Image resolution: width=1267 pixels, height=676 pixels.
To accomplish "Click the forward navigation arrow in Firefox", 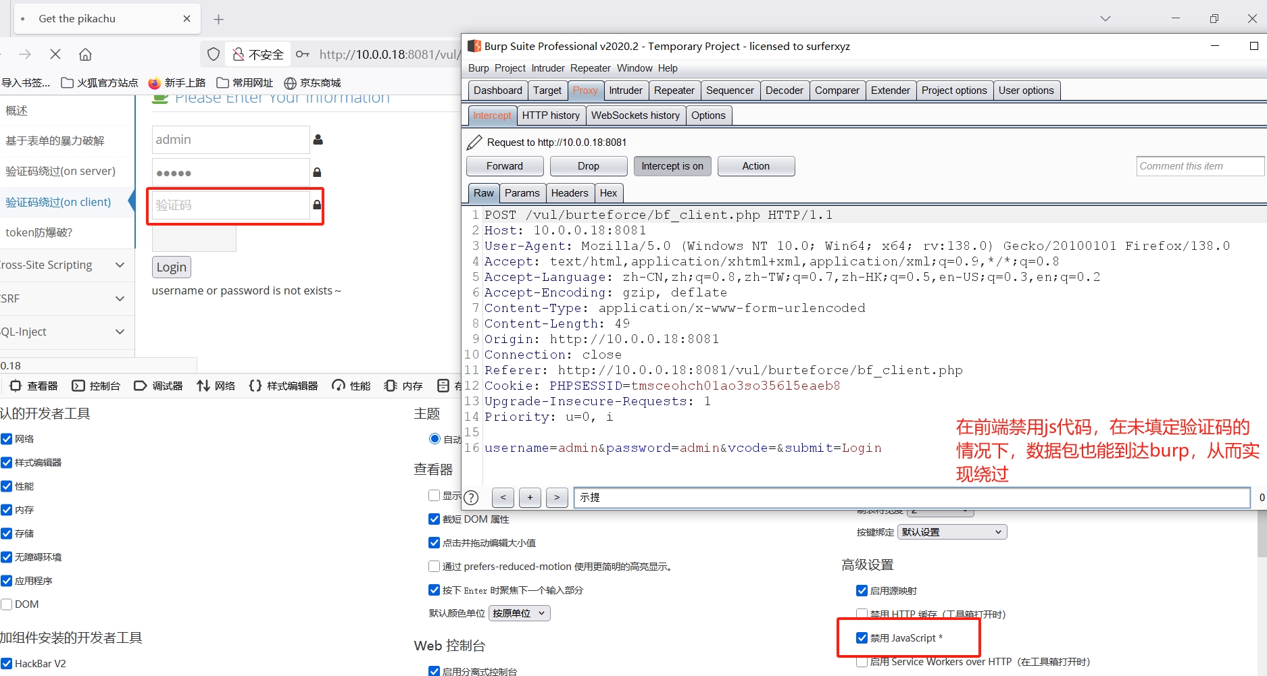I will tap(25, 54).
